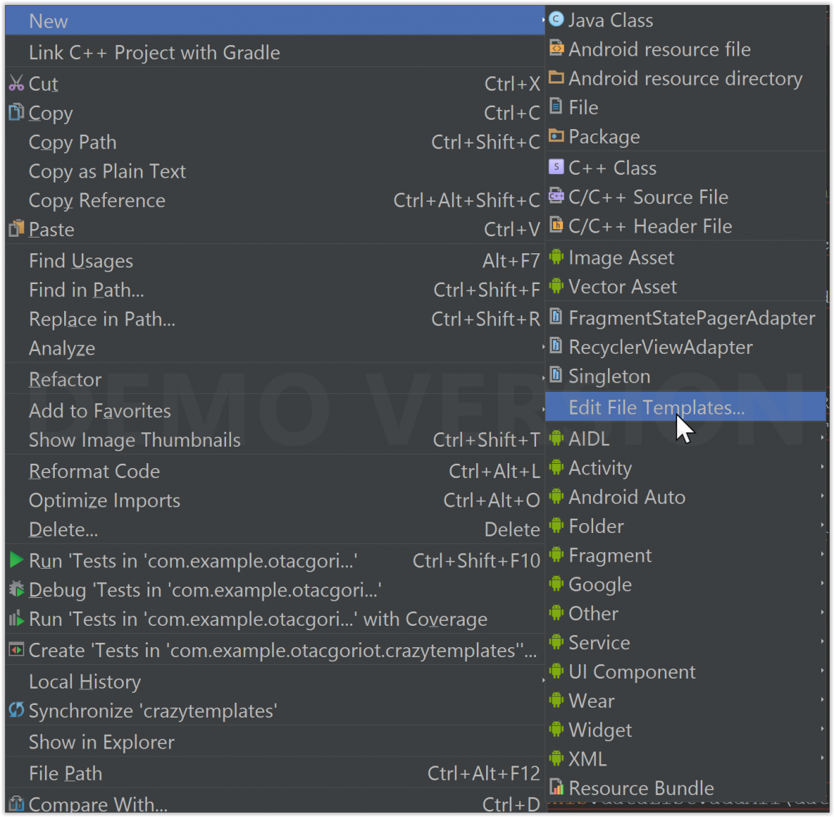Click the C/C++ Source File icon
This screenshot has height=817, width=834.
[x=556, y=196]
